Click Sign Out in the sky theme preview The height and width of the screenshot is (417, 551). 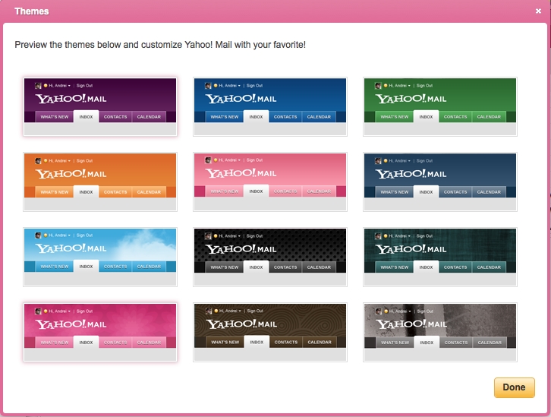(84, 235)
